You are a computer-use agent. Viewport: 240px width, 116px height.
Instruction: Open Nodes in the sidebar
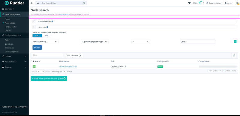[x=7, y=19]
